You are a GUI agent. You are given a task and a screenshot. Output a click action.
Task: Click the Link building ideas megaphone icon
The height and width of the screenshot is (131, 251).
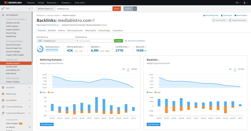tap(204, 16)
